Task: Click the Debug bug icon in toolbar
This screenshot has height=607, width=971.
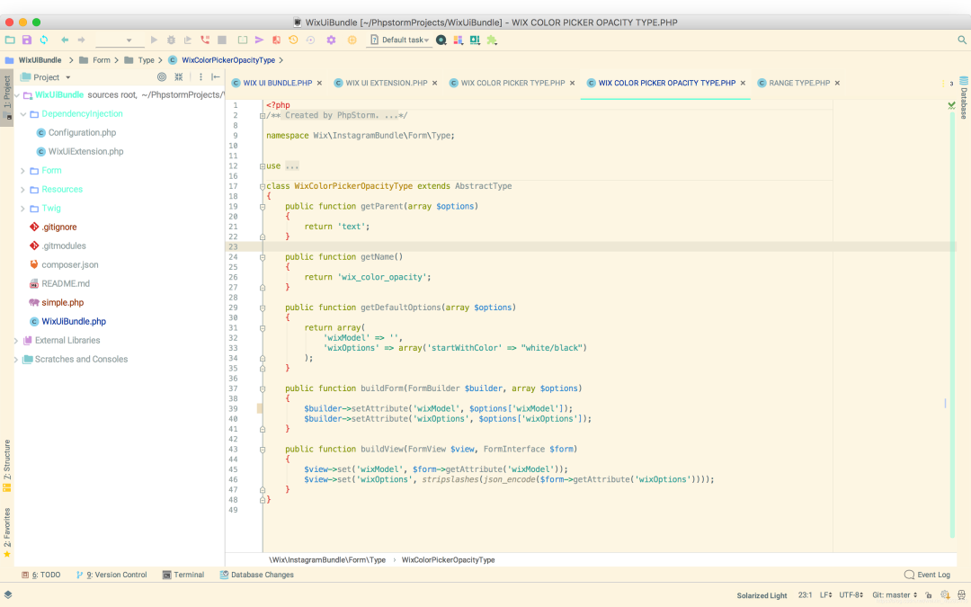Action: tap(171, 40)
